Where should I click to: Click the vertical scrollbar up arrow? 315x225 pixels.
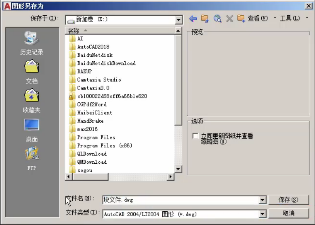(178, 31)
